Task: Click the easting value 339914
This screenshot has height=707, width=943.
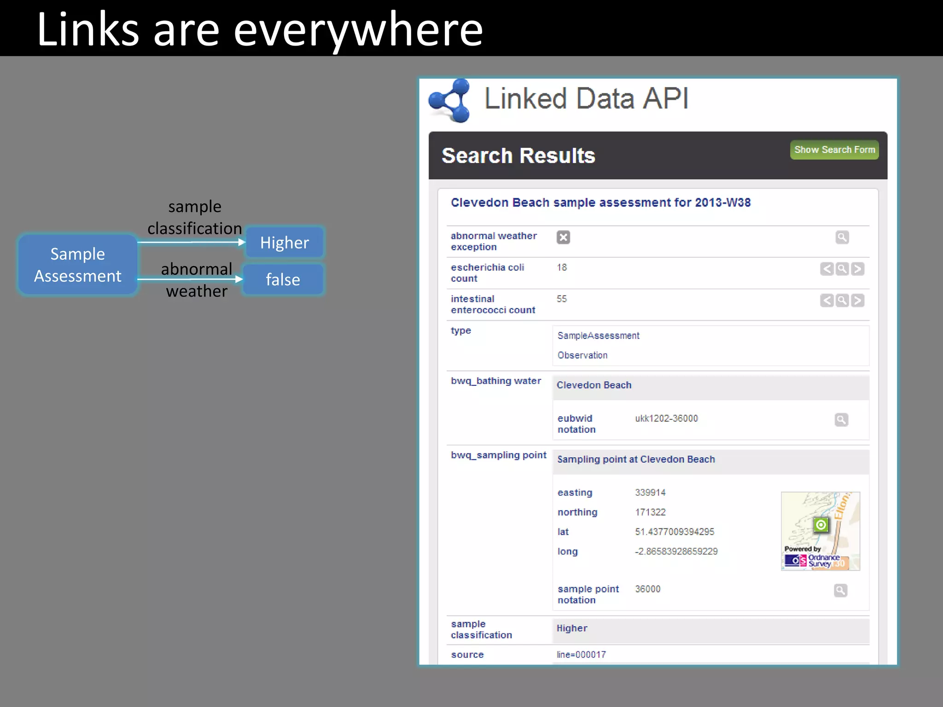Action: (x=650, y=493)
